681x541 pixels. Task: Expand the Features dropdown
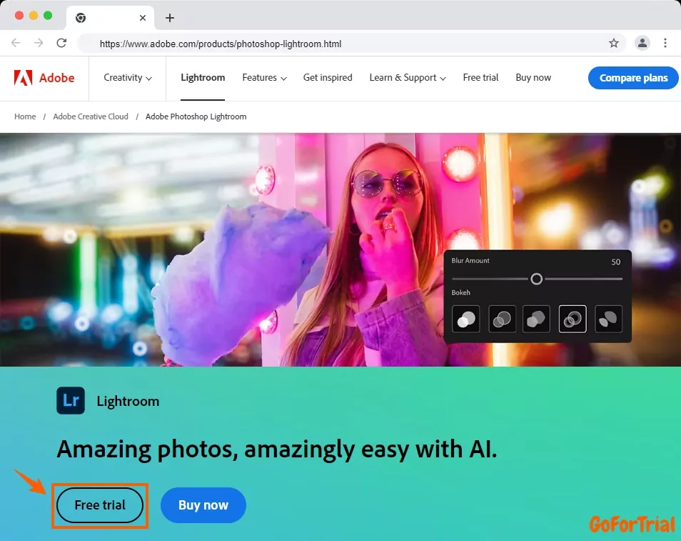coord(264,78)
